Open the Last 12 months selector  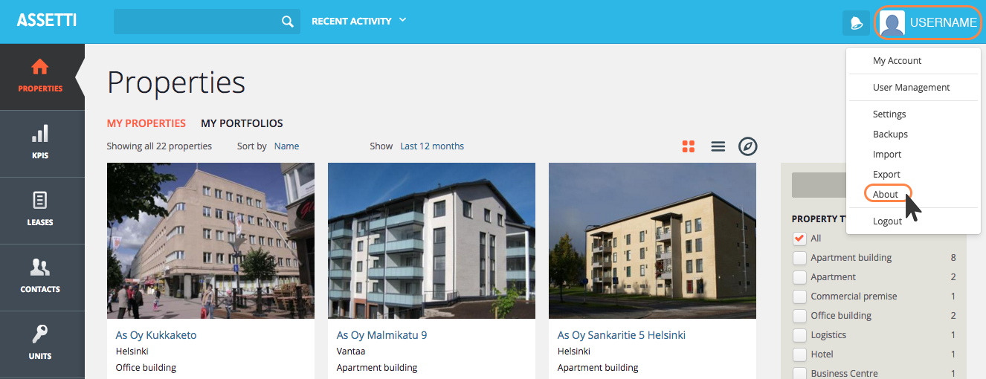click(432, 146)
